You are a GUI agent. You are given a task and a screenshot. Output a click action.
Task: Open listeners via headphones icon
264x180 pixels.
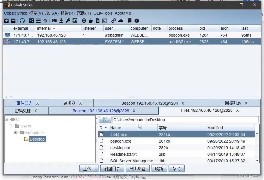(22, 21)
